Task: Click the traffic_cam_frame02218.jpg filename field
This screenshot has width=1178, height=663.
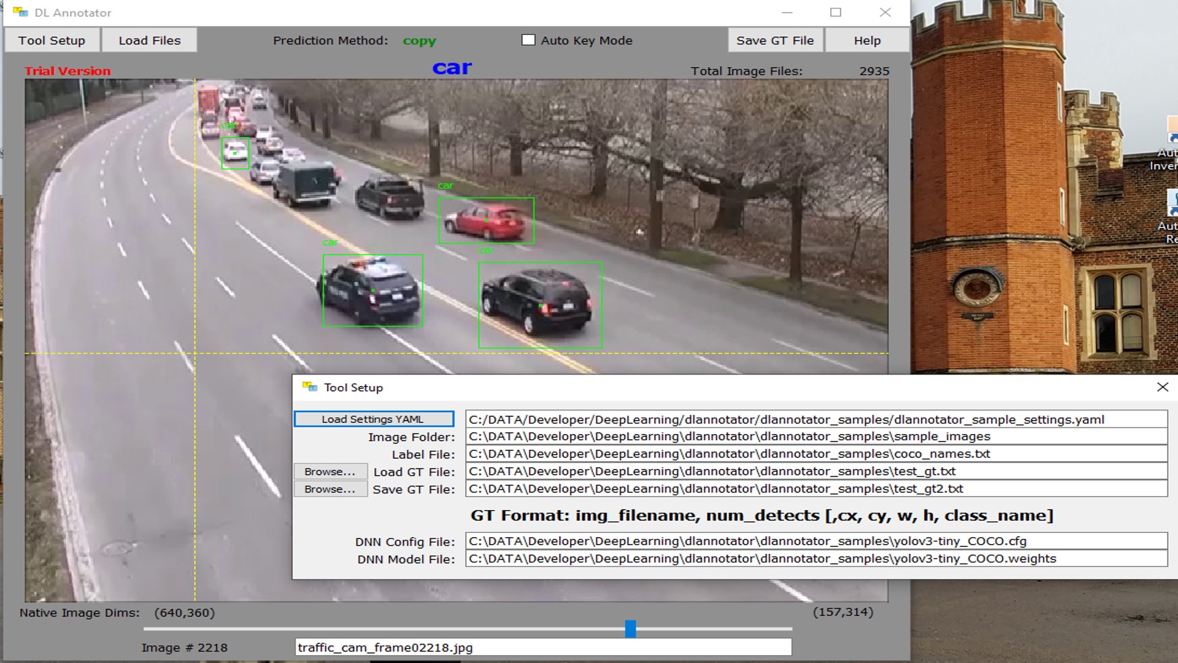Action: pos(543,647)
